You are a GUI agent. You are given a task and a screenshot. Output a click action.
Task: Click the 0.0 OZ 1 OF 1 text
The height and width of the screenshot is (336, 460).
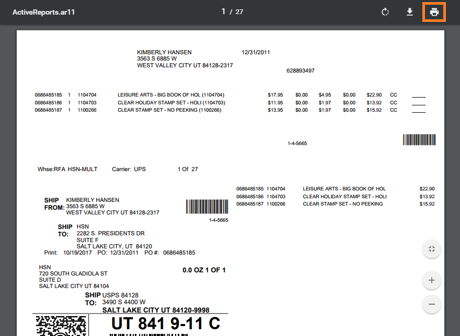tap(204, 270)
